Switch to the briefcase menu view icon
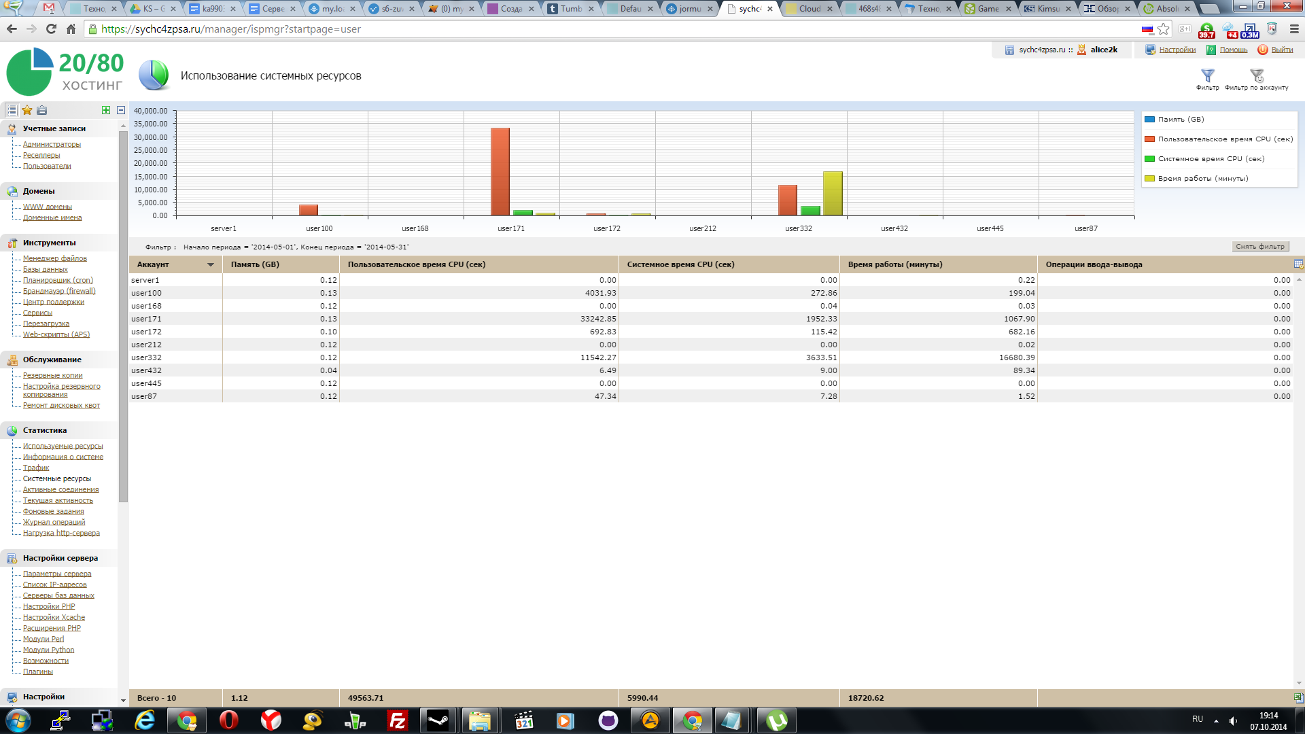 [x=42, y=110]
